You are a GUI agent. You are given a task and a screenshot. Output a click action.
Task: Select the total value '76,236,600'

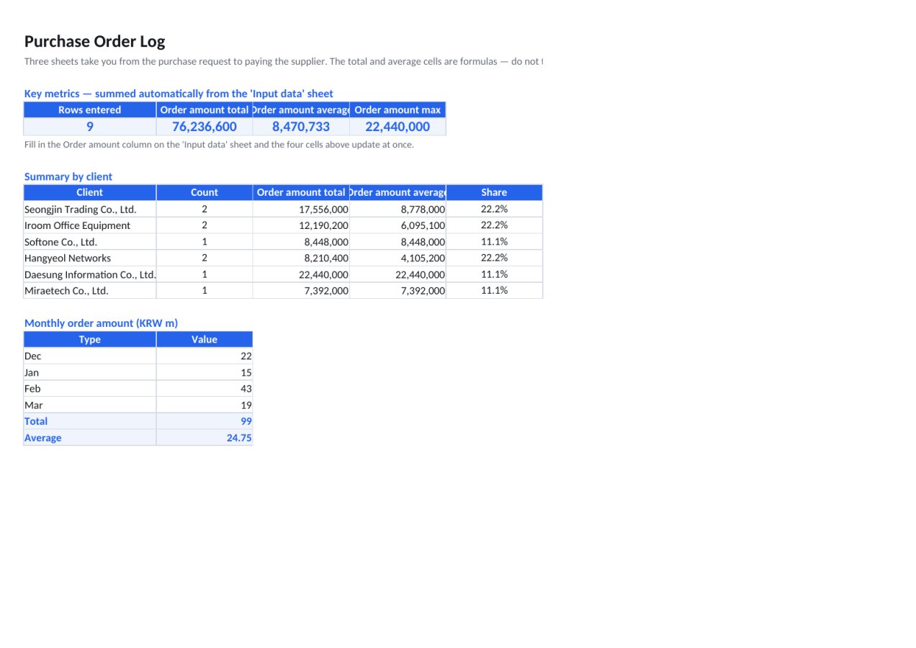(205, 127)
